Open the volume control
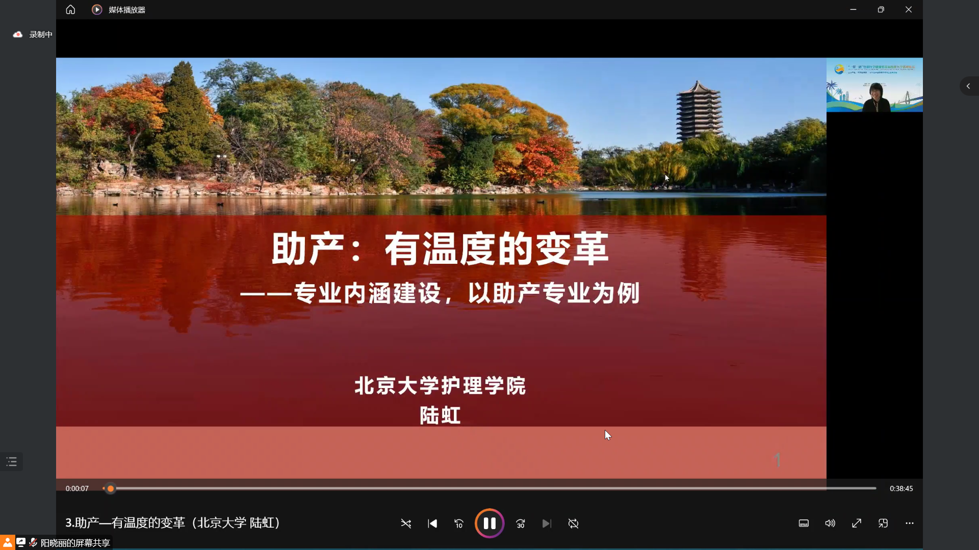Image resolution: width=979 pixels, height=550 pixels. click(830, 523)
